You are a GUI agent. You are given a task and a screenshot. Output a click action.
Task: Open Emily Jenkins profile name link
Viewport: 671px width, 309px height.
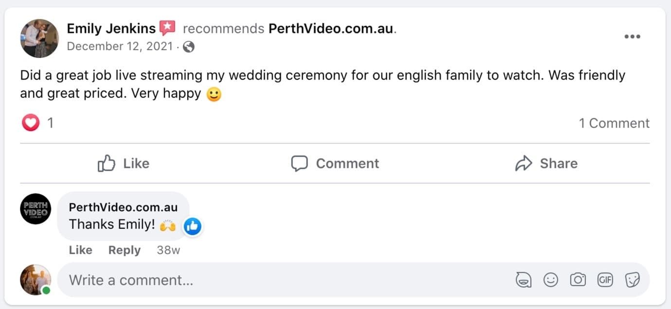[111, 28]
